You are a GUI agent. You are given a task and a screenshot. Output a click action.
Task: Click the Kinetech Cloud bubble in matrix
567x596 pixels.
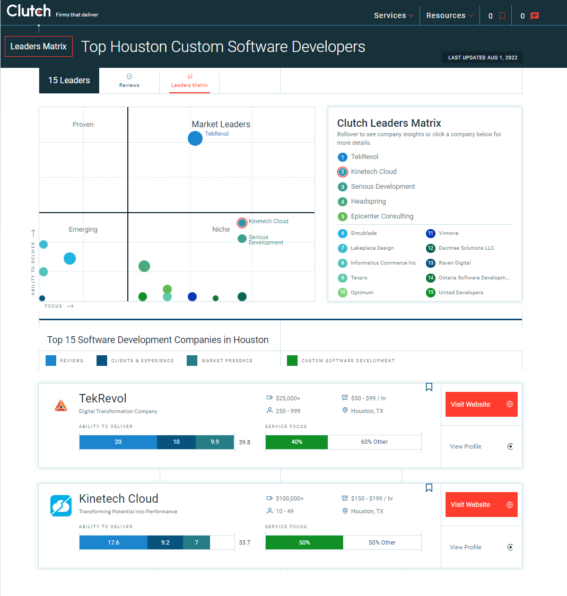tap(242, 223)
